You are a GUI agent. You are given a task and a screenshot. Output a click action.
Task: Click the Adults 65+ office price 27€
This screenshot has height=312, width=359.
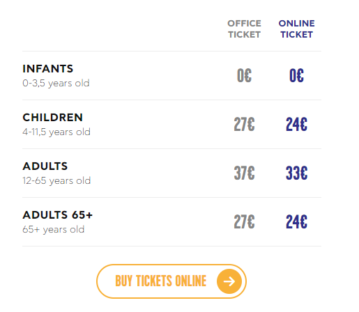pyautogui.click(x=244, y=222)
